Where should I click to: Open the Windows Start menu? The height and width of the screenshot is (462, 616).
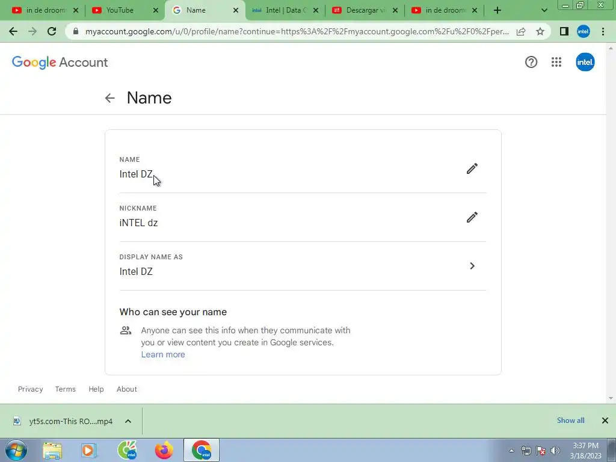pyautogui.click(x=16, y=450)
